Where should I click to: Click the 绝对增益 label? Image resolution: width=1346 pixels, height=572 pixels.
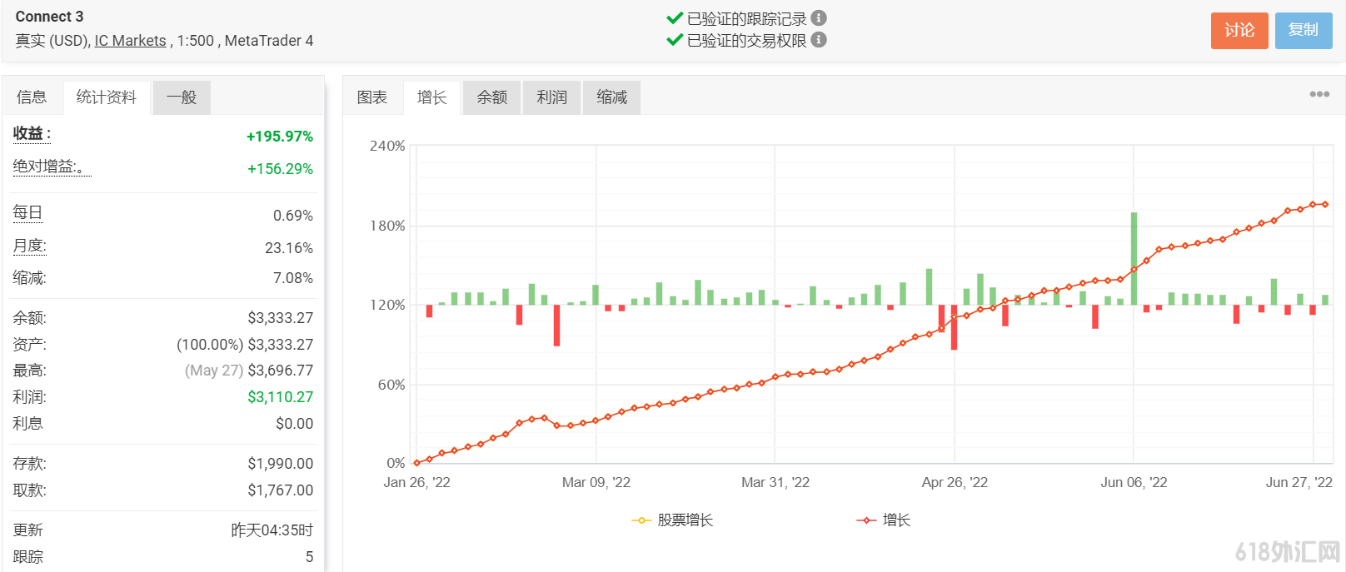tap(50, 167)
